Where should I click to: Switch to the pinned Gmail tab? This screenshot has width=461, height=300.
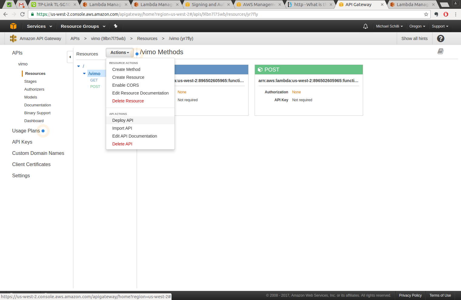coord(21,5)
